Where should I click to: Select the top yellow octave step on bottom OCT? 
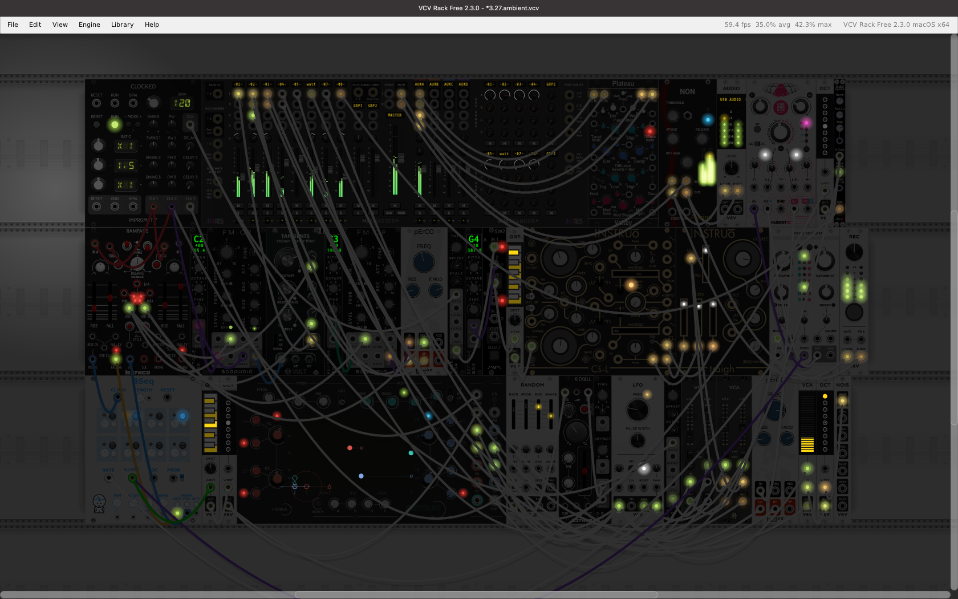825,396
